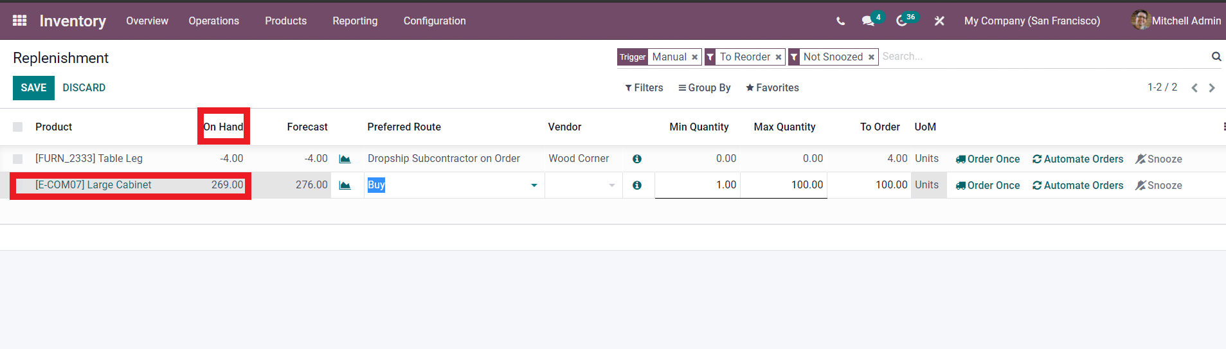This screenshot has height=349, width=1226.
Task: Sort by the Forecast column header
Action: (307, 127)
